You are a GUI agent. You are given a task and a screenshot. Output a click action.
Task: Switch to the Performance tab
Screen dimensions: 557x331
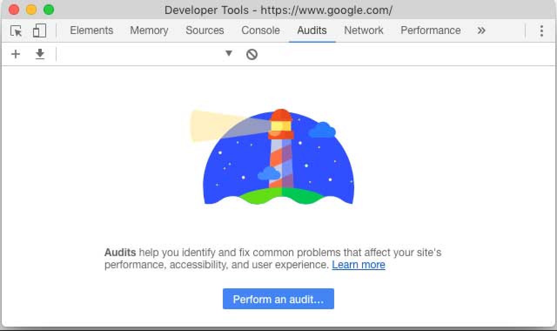coord(430,30)
